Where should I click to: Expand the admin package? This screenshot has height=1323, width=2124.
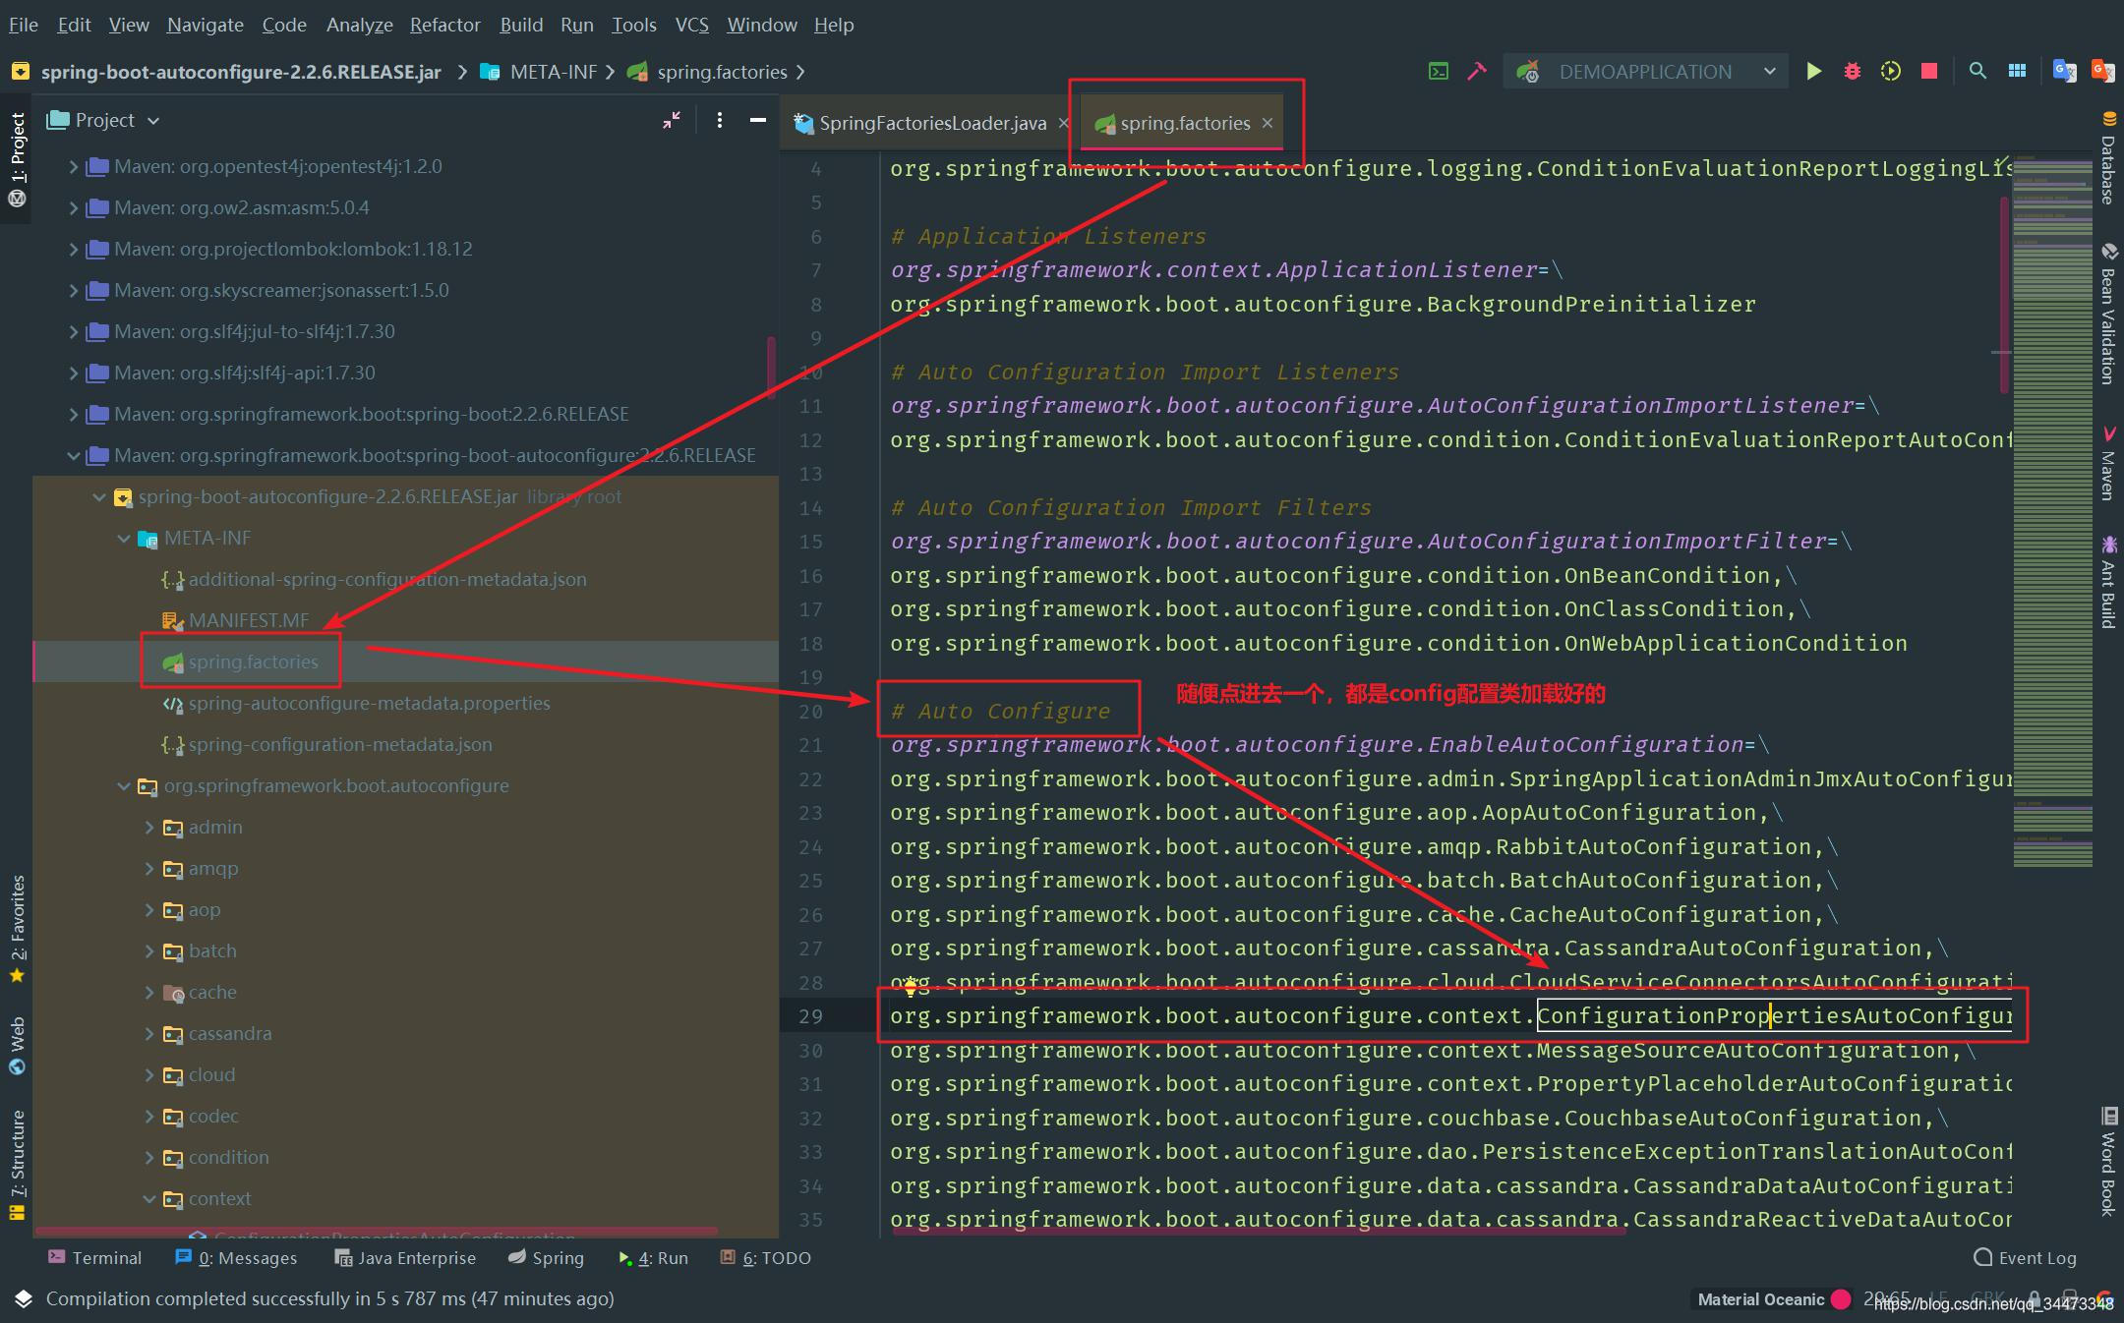tap(148, 828)
